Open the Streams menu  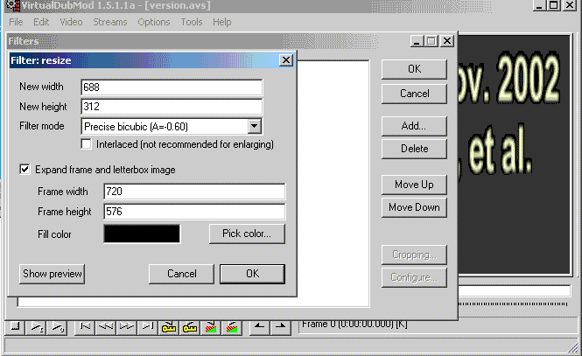click(110, 22)
